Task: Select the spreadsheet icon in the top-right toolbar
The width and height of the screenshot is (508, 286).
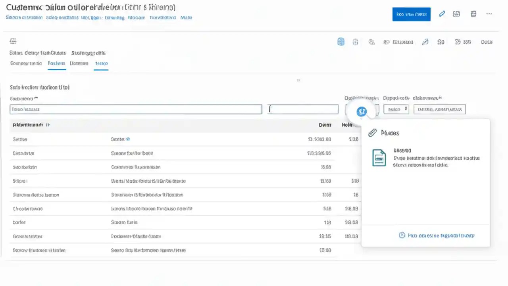Action: pyautogui.click(x=473, y=14)
